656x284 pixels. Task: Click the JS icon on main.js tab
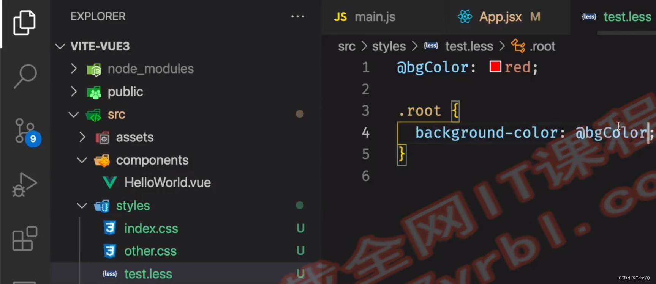pyautogui.click(x=340, y=17)
